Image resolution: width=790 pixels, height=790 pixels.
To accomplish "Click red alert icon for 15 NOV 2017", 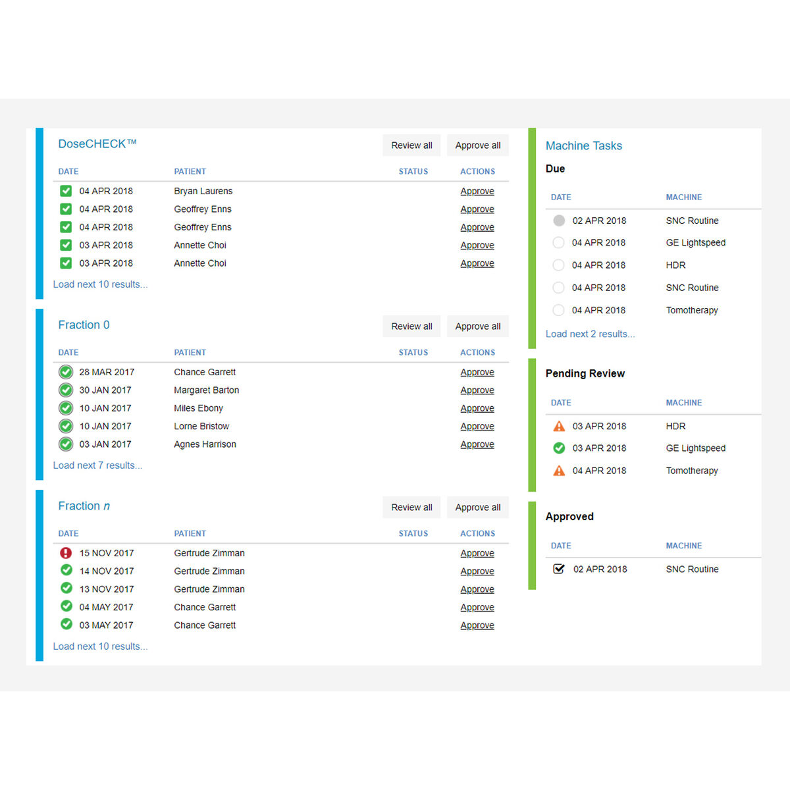I will [66, 553].
